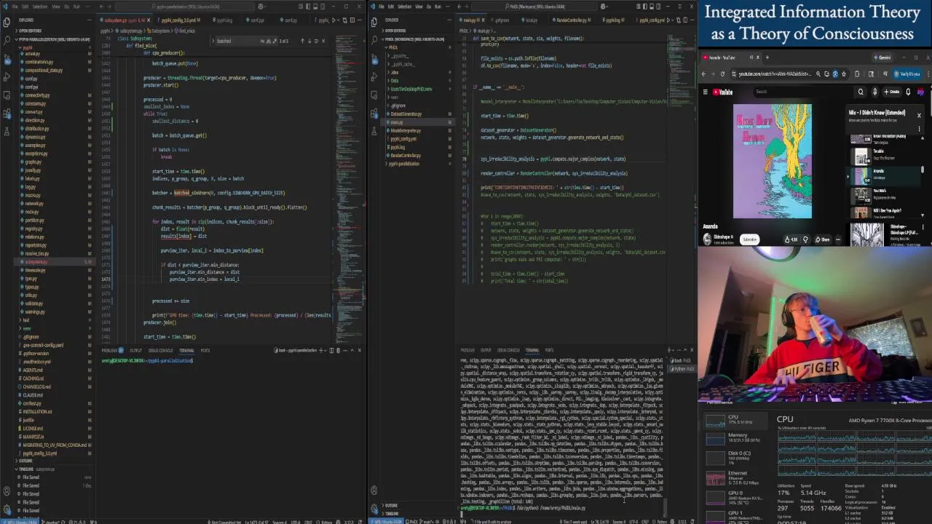Open Manage gear in left VS Code

pyautogui.click(x=7, y=509)
